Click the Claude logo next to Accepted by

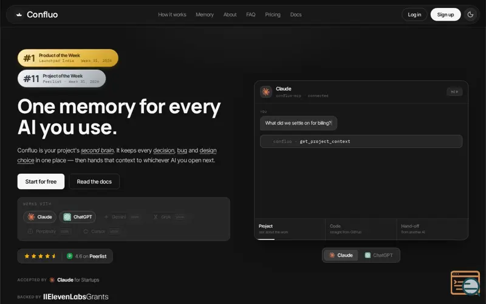coord(52,280)
